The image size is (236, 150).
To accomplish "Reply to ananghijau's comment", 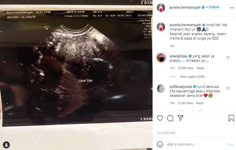I will click(200, 68).
